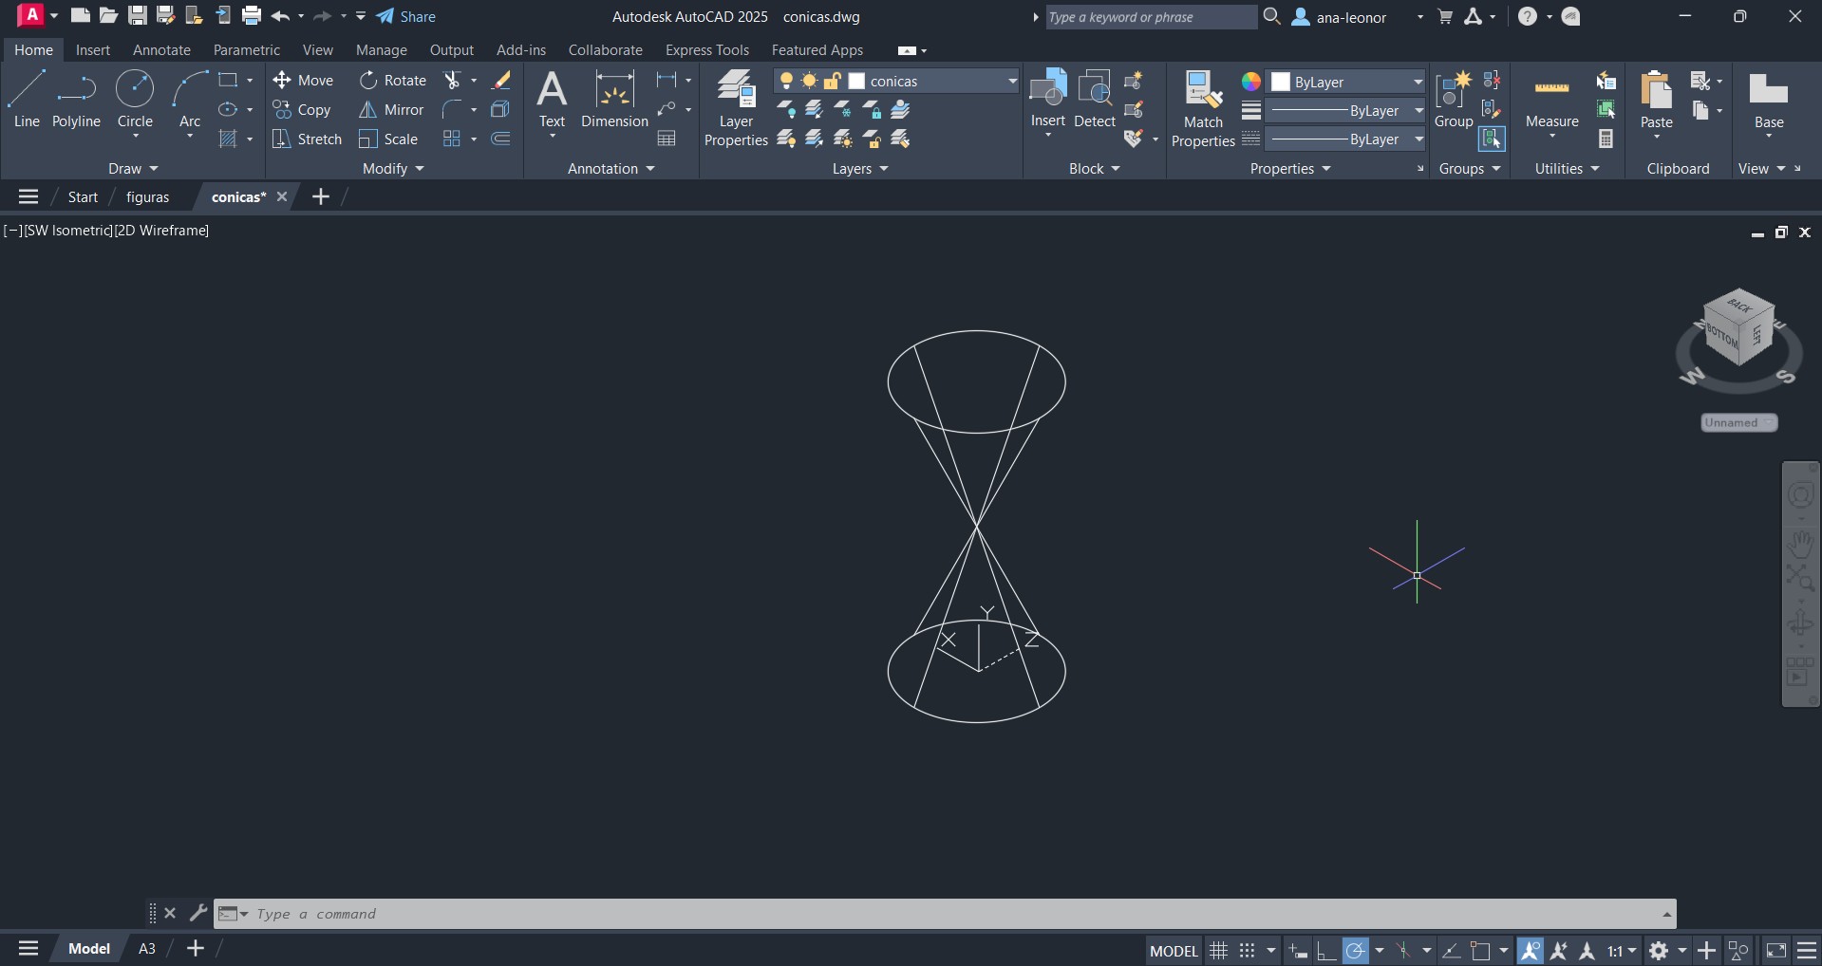Open the ByLayer color dropdown

click(1418, 82)
